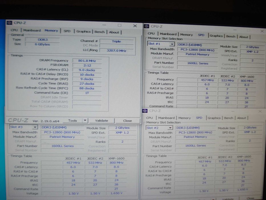Click the 6 GBytes Size value
This screenshot has width=266, height=200.
tap(42, 44)
